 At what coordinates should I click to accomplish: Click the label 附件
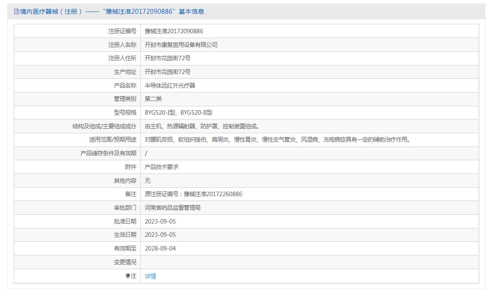(x=131, y=167)
